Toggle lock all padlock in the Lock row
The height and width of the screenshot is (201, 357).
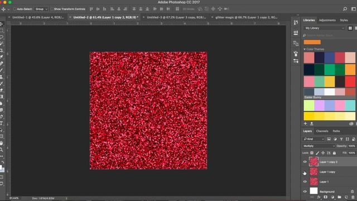(x=334, y=153)
